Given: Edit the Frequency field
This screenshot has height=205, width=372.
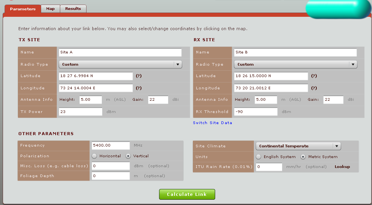Looking at the screenshot, I should click(x=111, y=145).
